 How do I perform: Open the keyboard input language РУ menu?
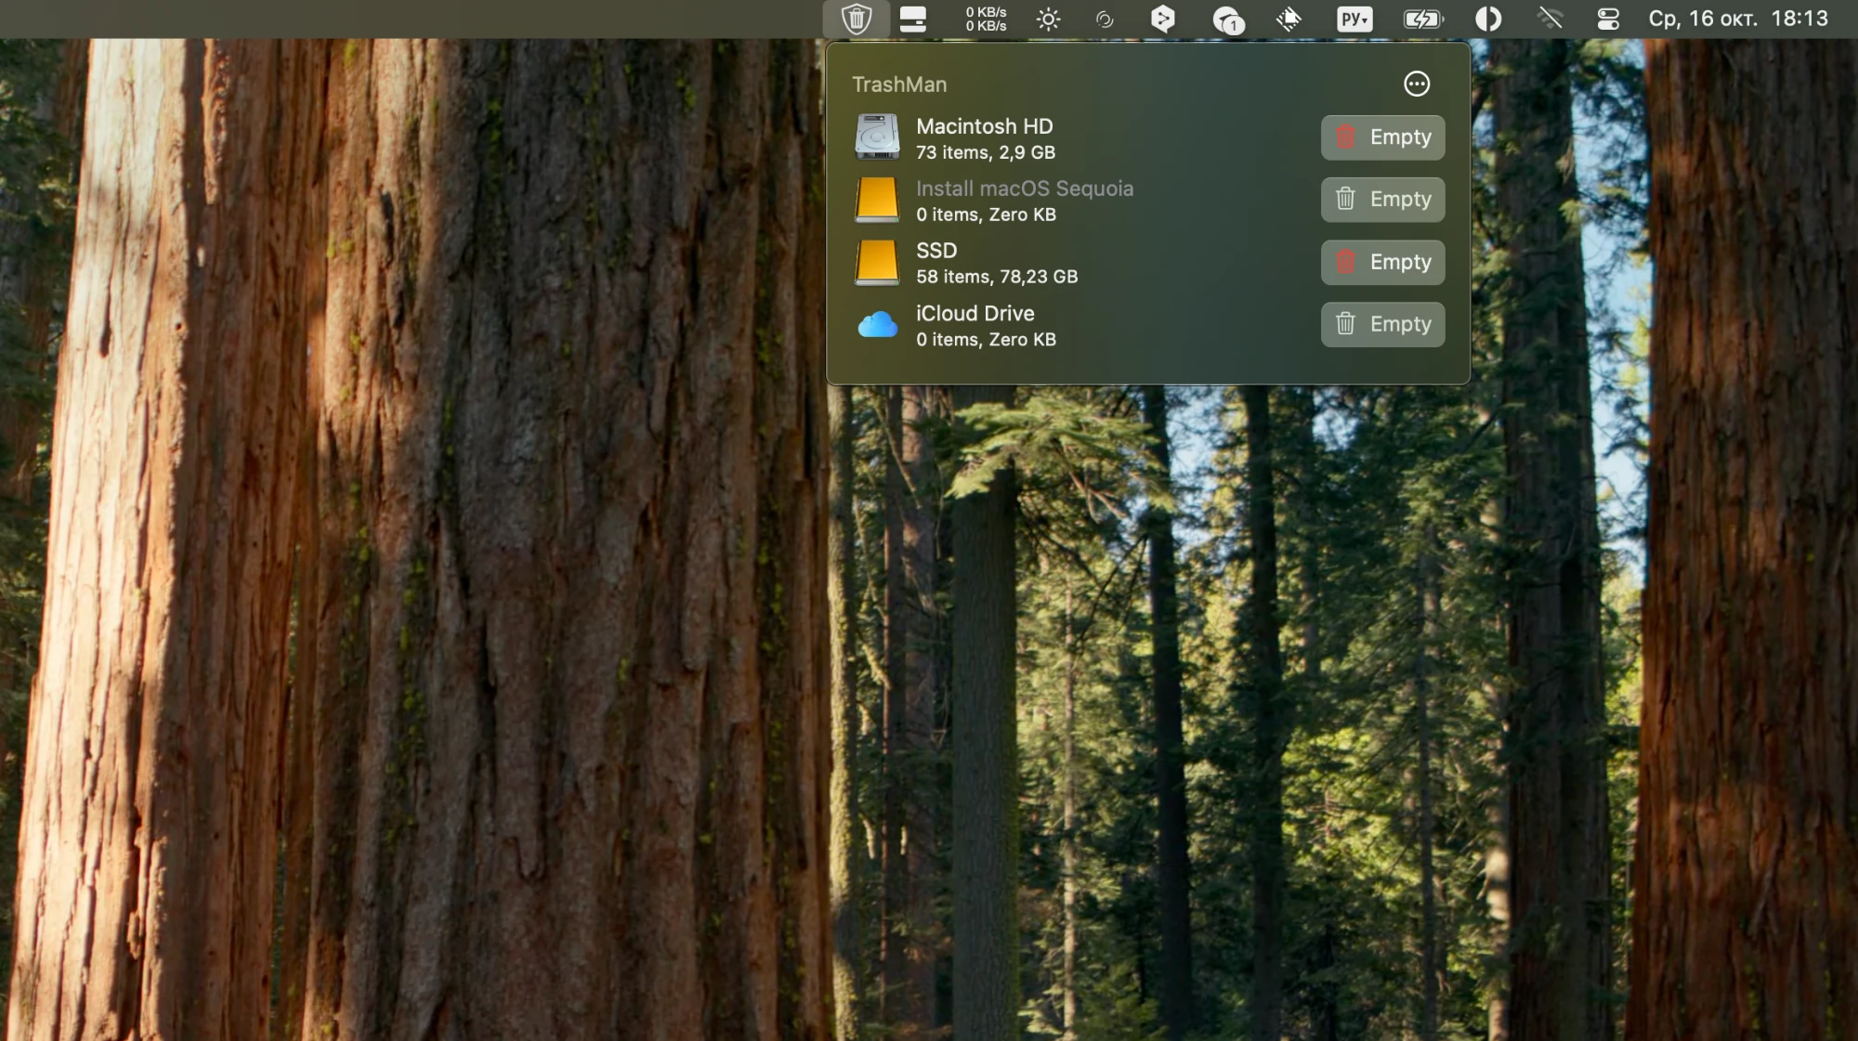pyautogui.click(x=1354, y=19)
